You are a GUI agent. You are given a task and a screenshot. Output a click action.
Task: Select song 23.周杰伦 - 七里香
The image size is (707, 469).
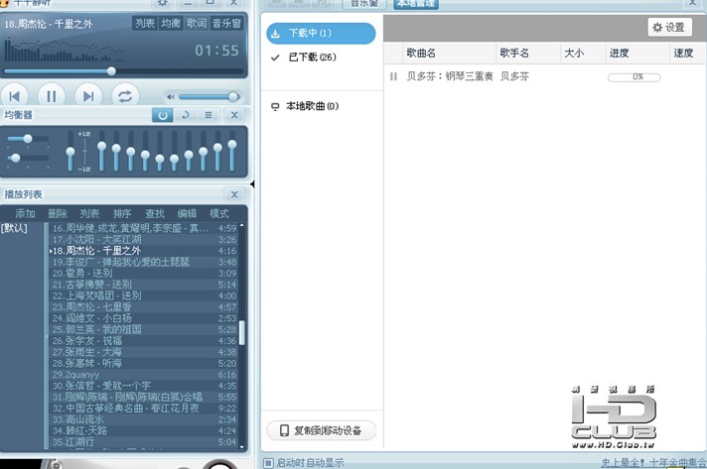tap(143, 307)
